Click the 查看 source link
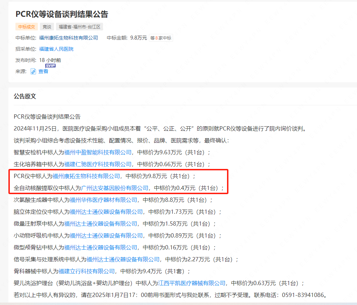 tap(43, 71)
